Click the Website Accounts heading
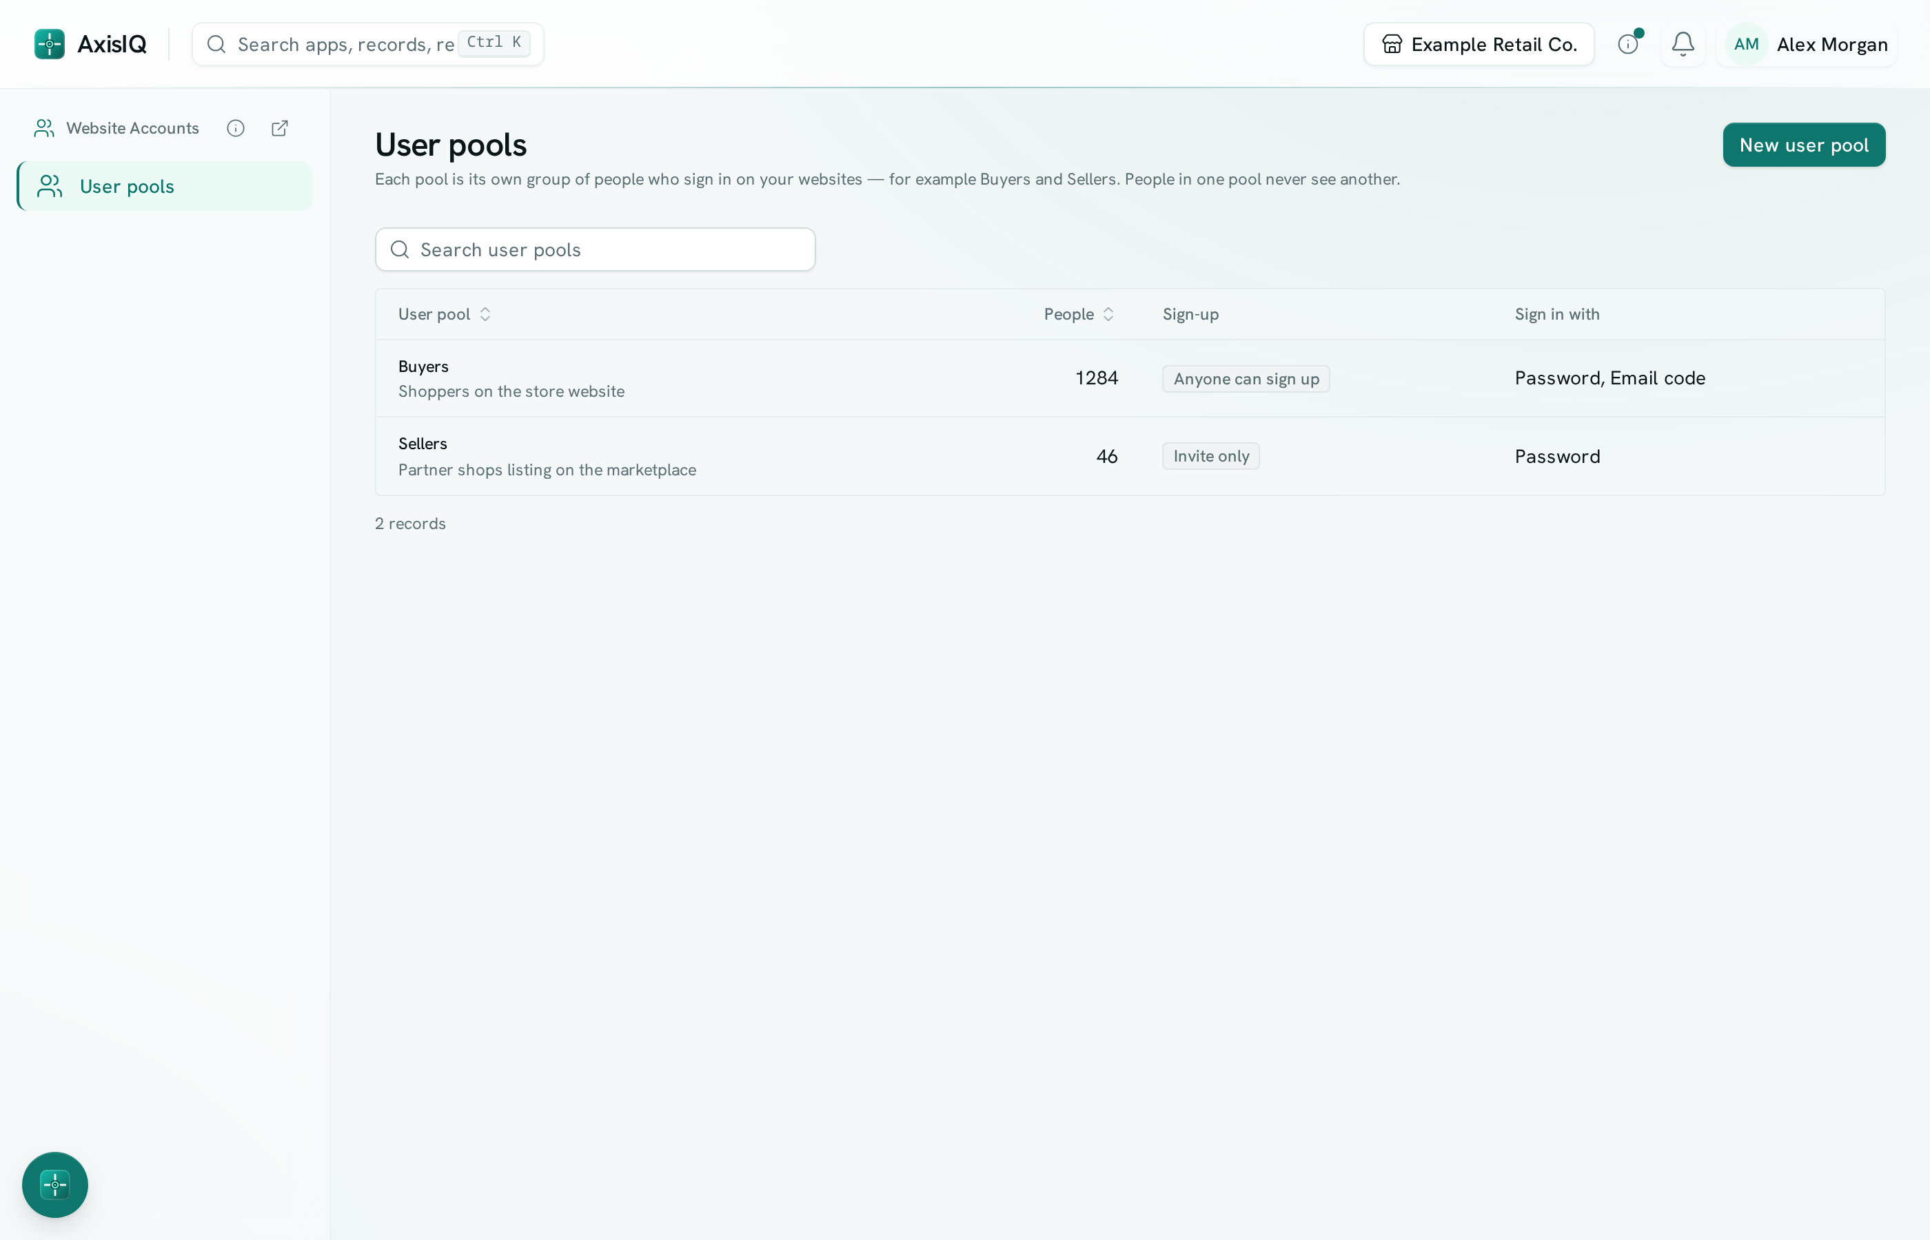This screenshot has height=1240, width=1930. point(132,128)
